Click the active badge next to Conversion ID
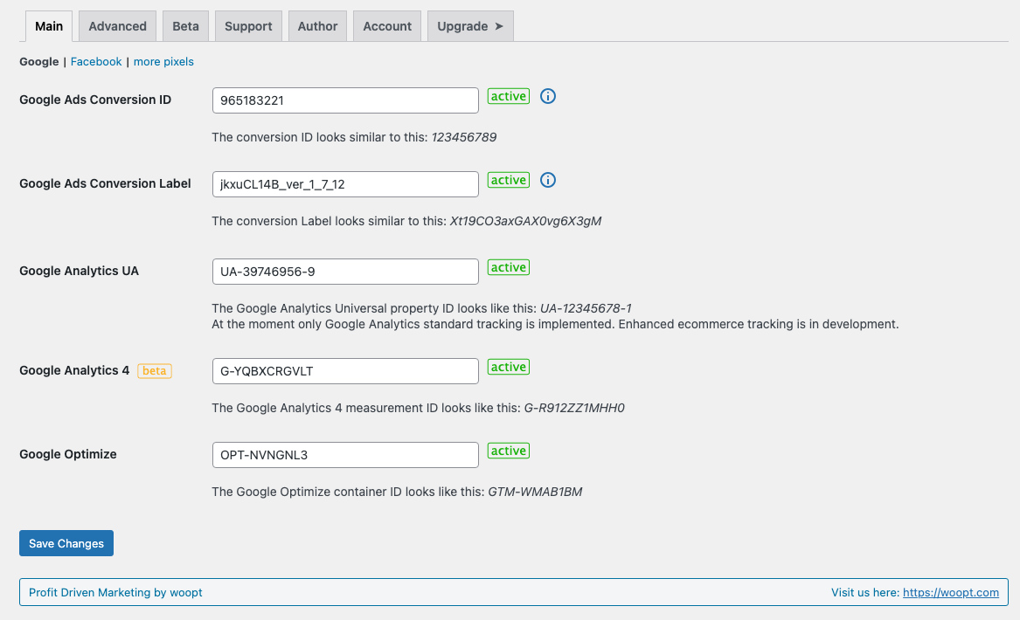The width and height of the screenshot is (1020, 620). tap(508, 96)
